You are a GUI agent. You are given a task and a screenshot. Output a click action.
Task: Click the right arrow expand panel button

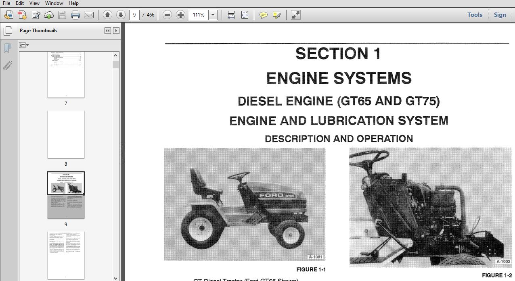click(116, 31)
